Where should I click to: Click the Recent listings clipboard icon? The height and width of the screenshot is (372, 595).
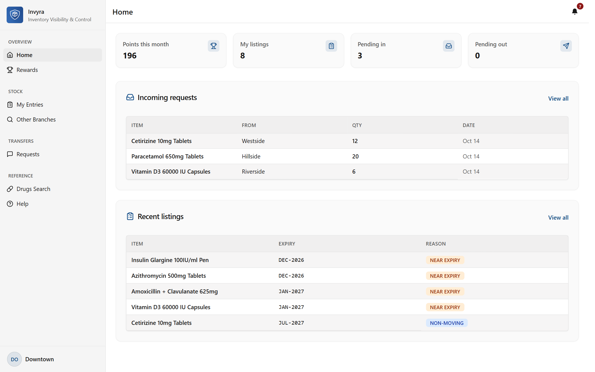pyautogui.click(x=130, y=216)
